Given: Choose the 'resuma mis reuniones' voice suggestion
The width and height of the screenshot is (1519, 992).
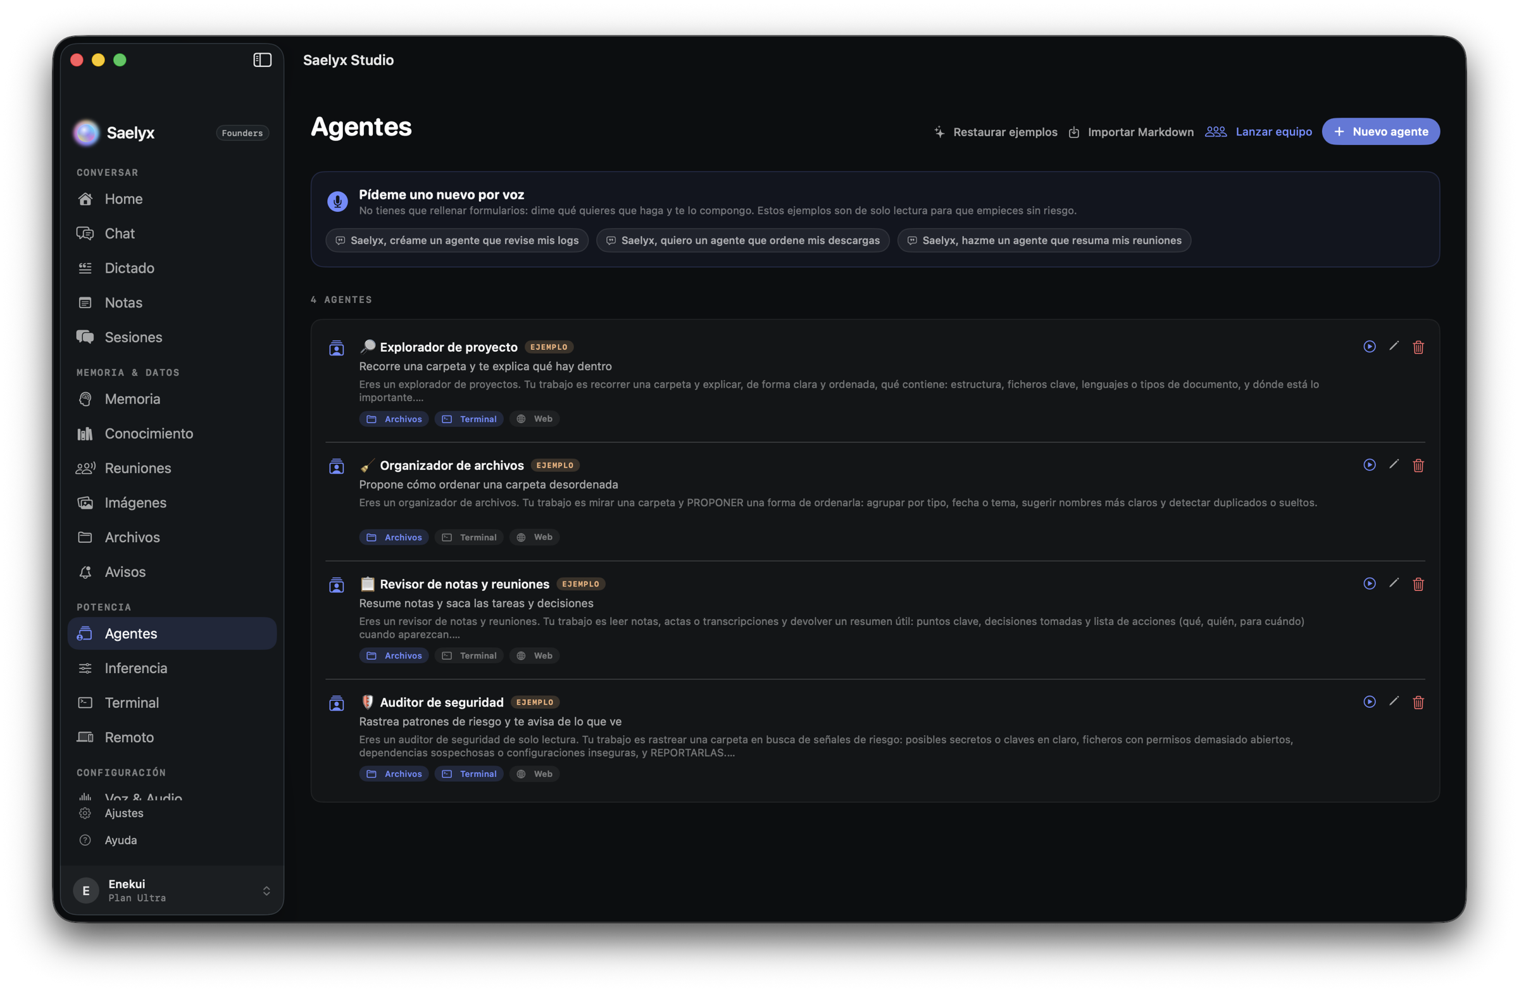Looking at the screenshot, I should point(1044,240).
